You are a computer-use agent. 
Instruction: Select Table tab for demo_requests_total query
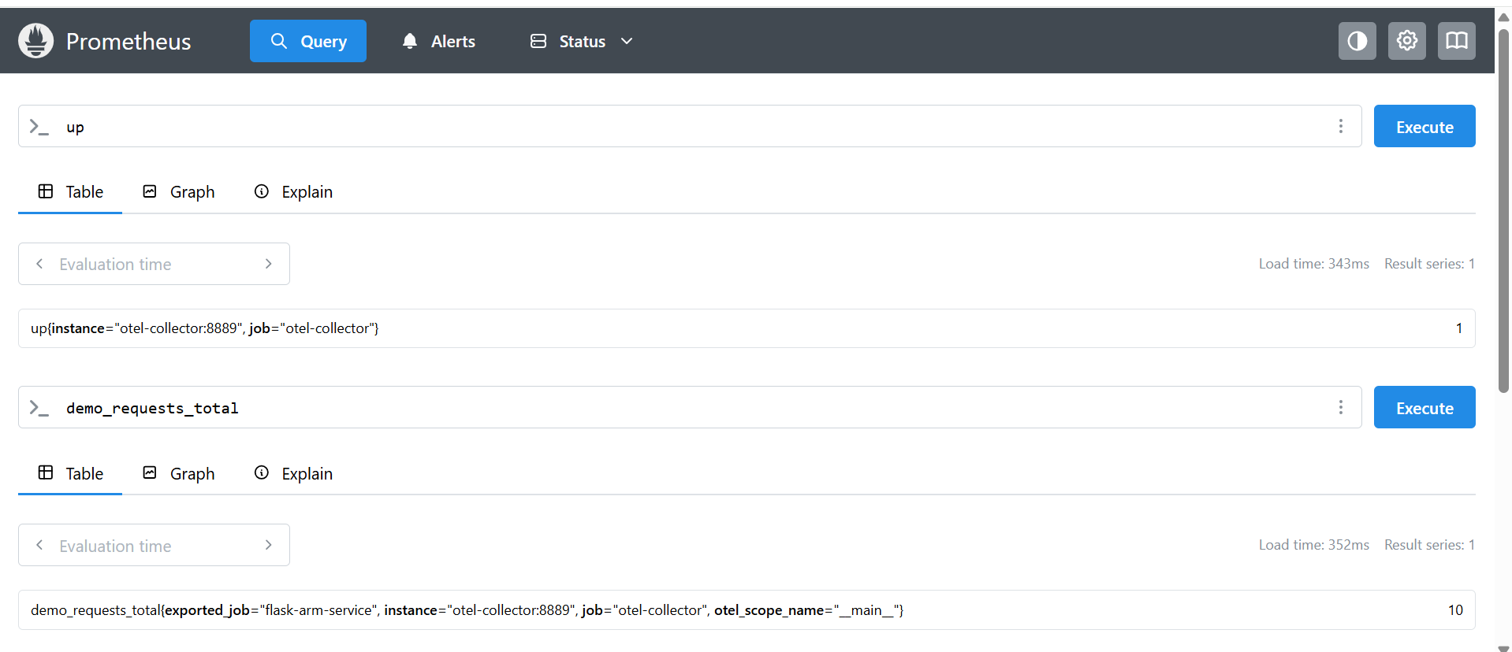pyautogui.click(x=70, y=473)
